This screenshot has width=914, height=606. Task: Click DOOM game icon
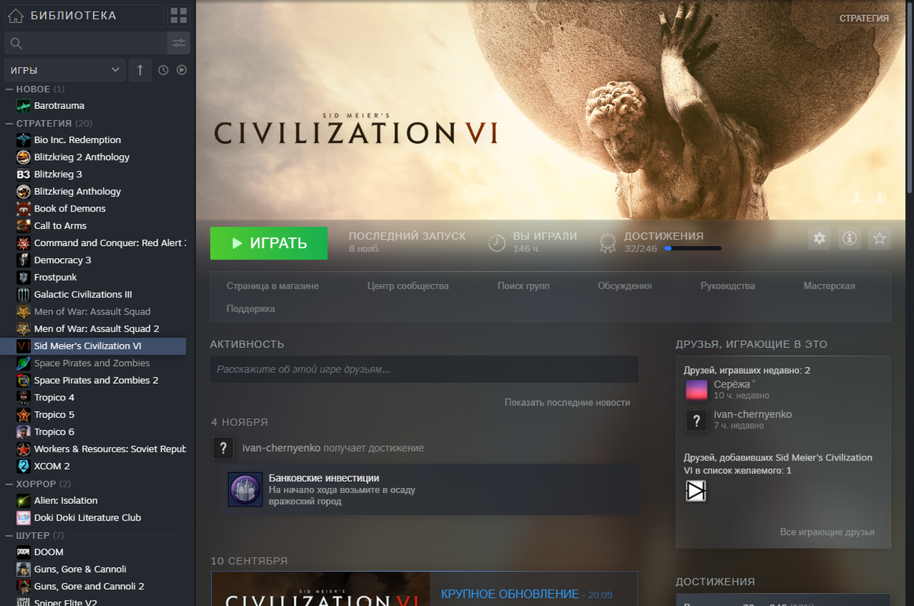tap(24, 552)
